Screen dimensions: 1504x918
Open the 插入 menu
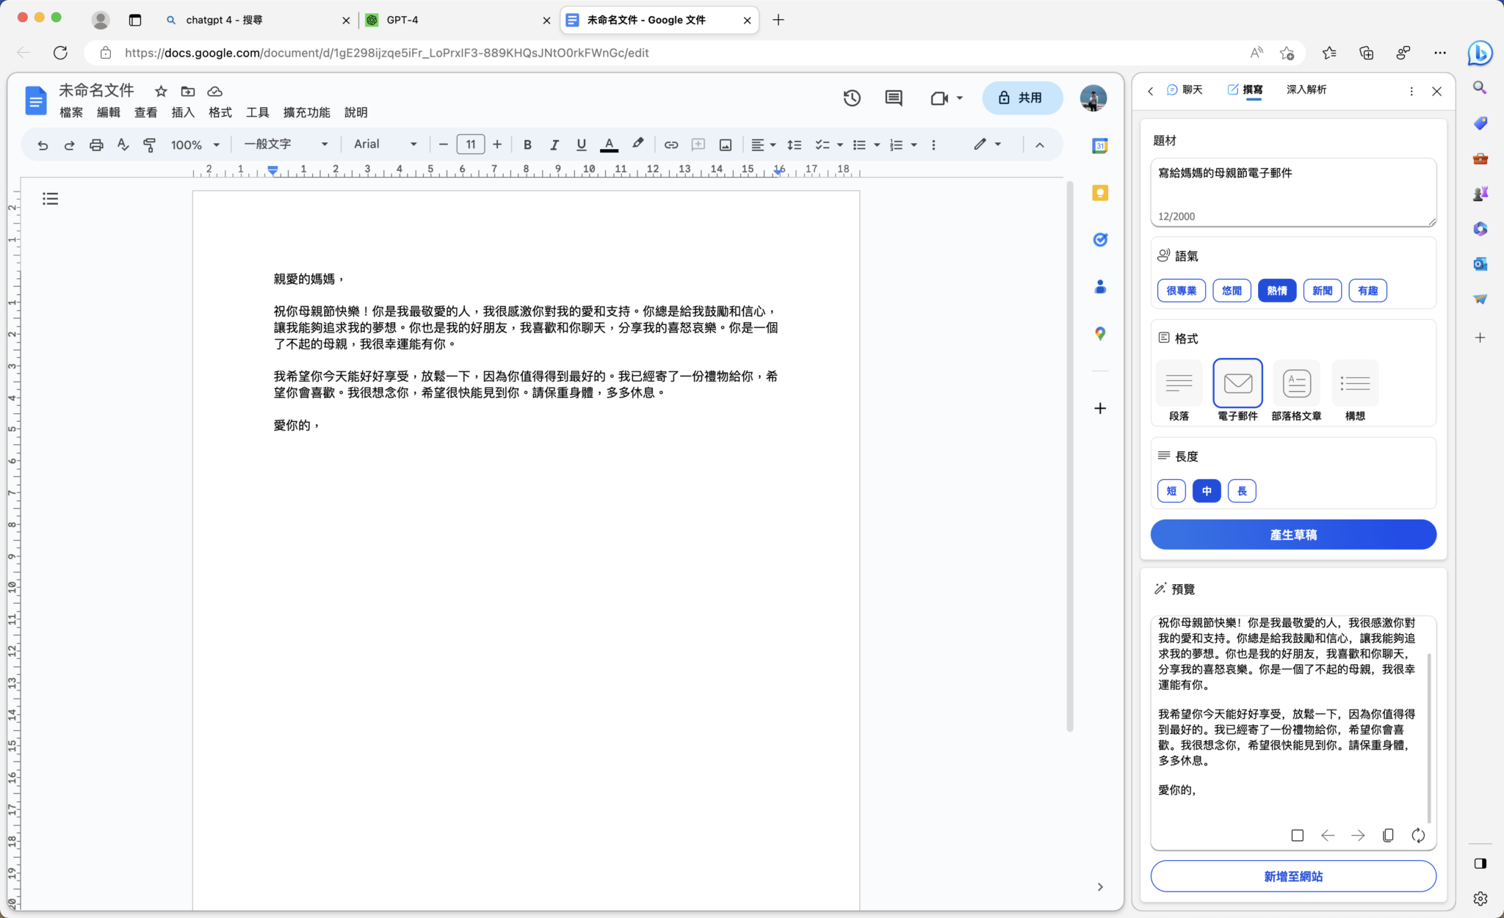point(182,112)
